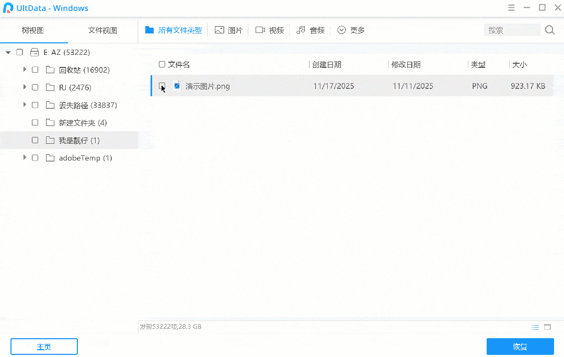Switch to list view via bottom-right icon

535,327
